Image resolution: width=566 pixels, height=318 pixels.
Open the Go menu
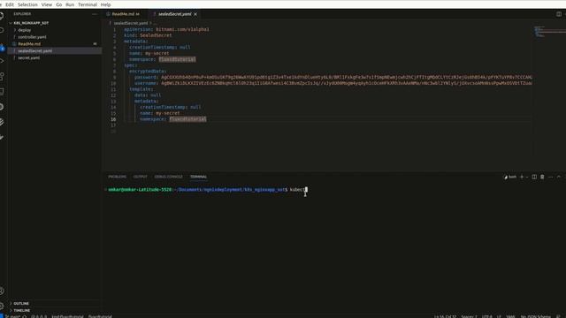tap(59, 4)
